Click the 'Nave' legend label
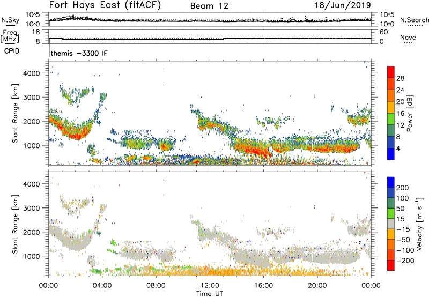Screen dimensions: 429x297 pos(408,38)
